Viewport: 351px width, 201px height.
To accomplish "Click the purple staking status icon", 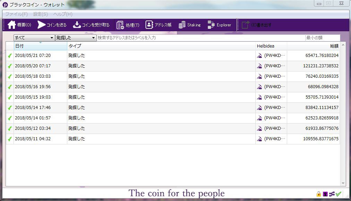I will click(x=325, y=194).
